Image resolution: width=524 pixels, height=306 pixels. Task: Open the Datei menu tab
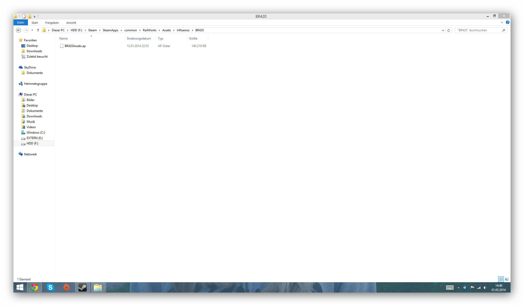tap(20, 22)
